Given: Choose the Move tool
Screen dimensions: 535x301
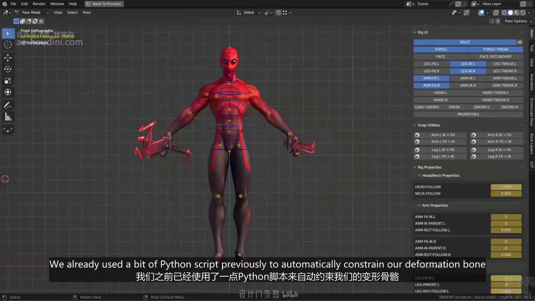Looking at the screenshot, I should (x=8, y=57).
